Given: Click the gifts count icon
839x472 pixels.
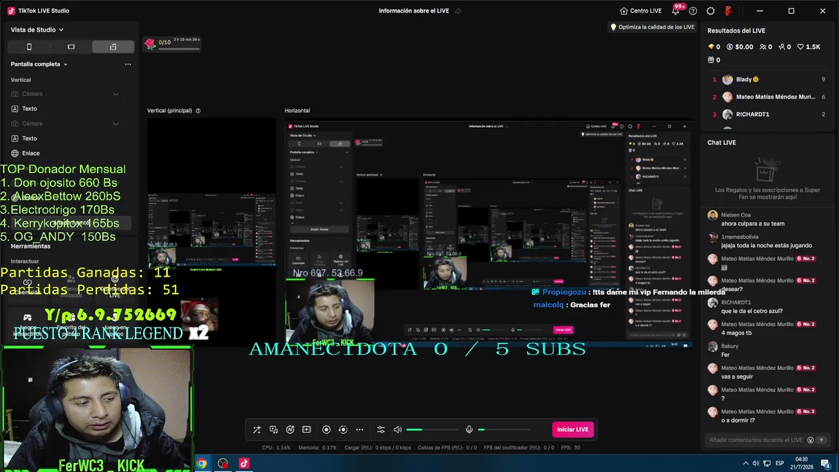Looking at the screenshot, I should [x=711, y=60].
